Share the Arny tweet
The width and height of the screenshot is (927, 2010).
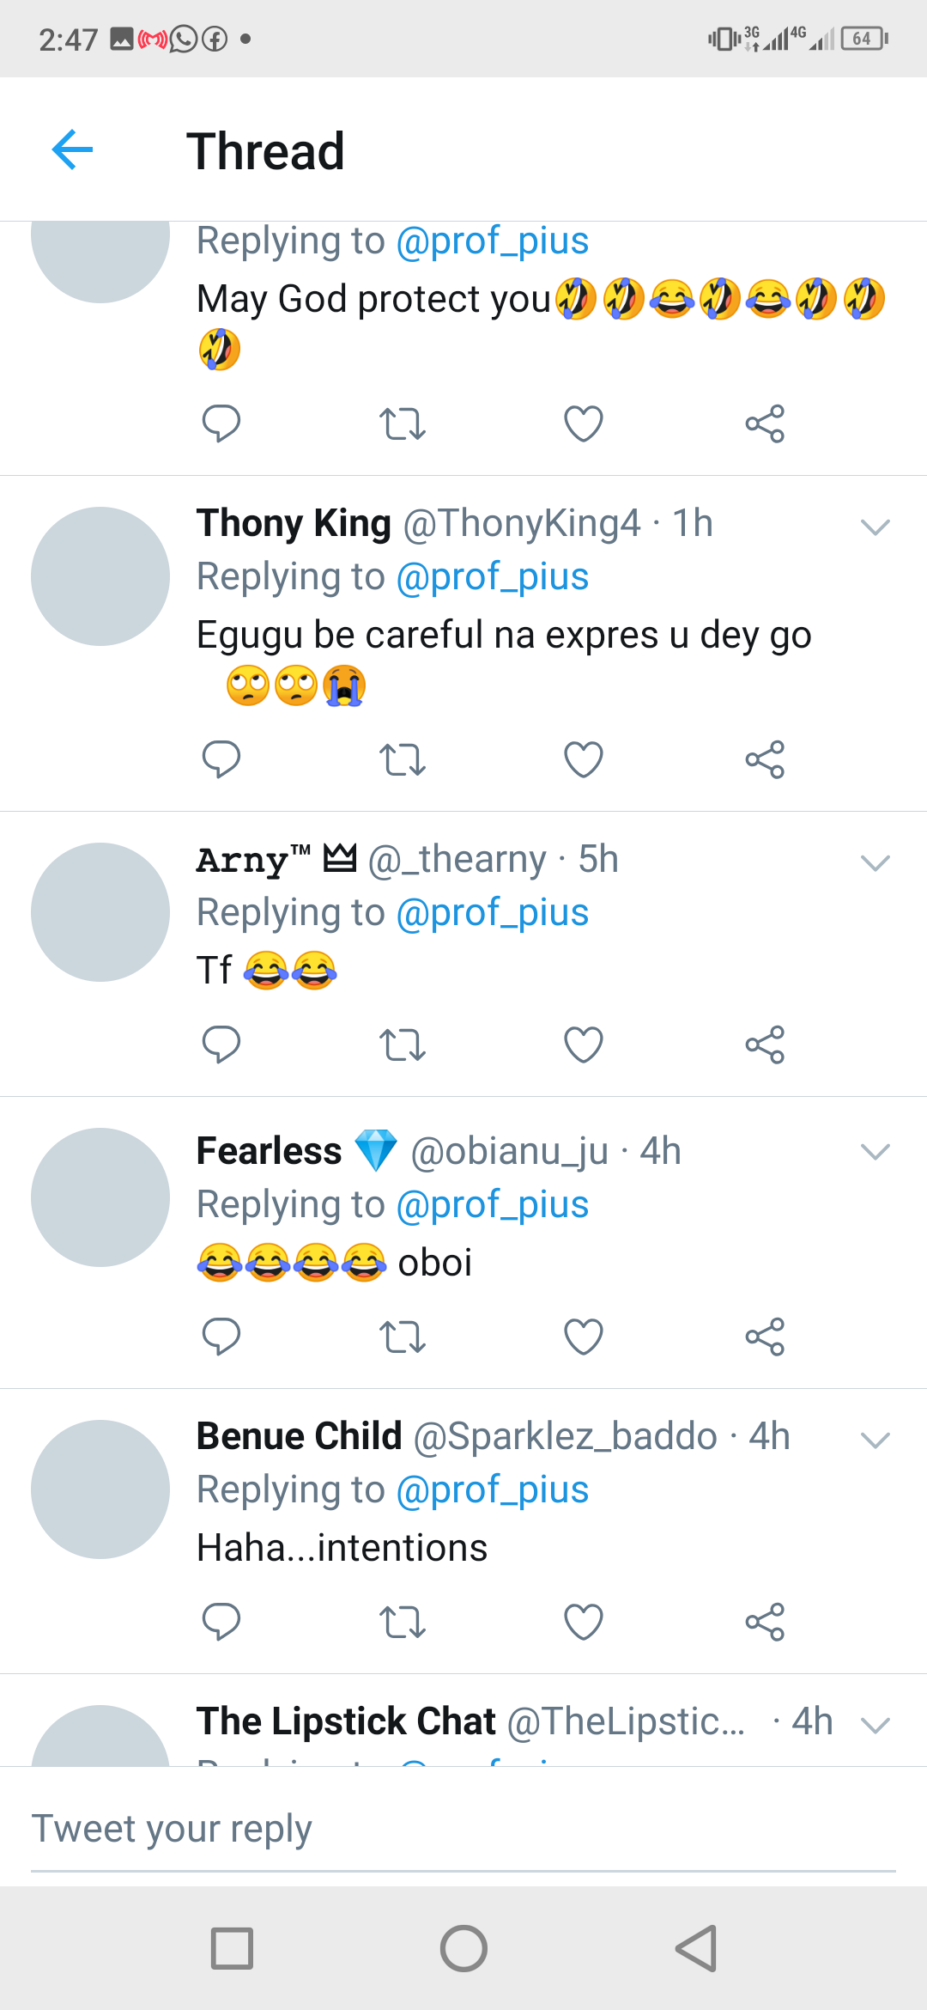764,1045
